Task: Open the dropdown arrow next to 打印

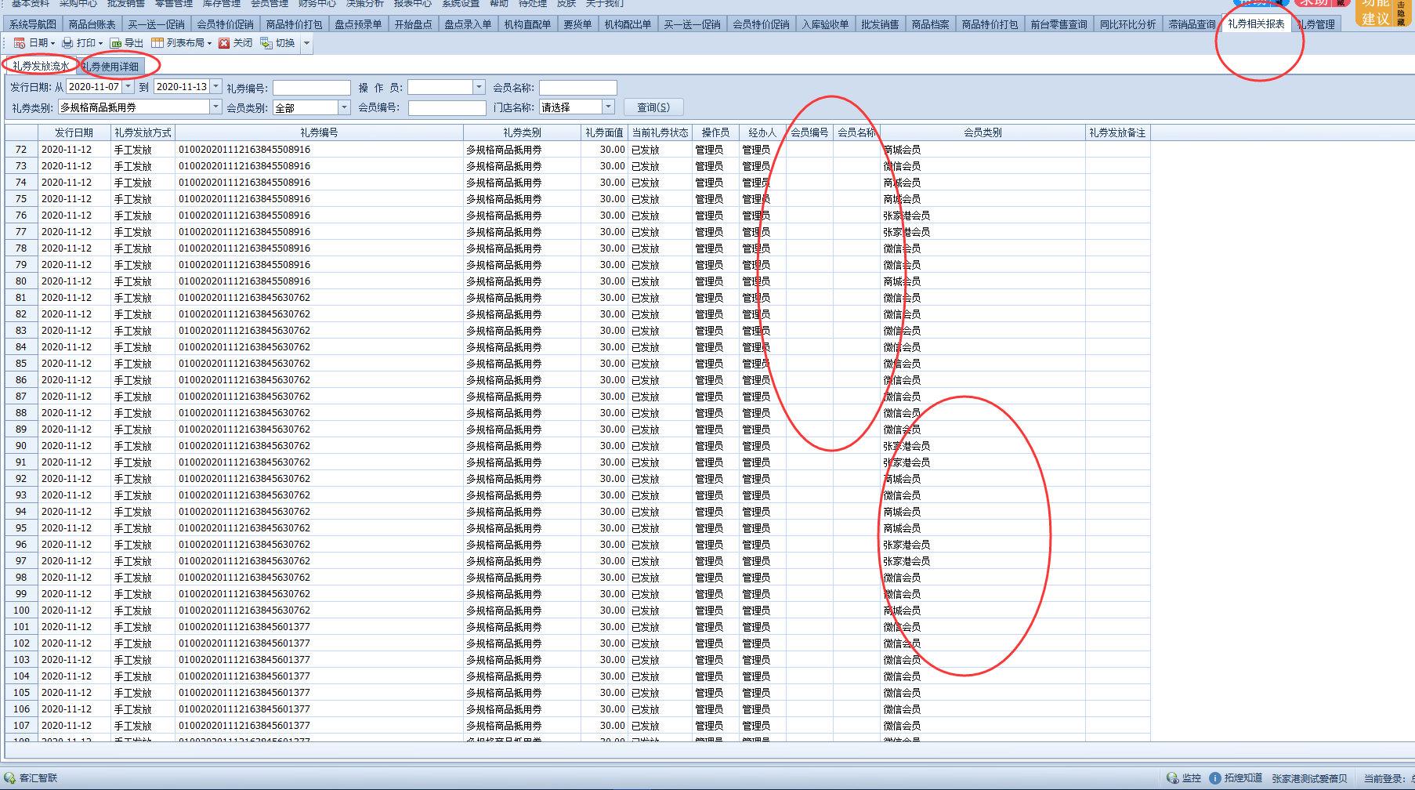Action: (x=100, y=43)
